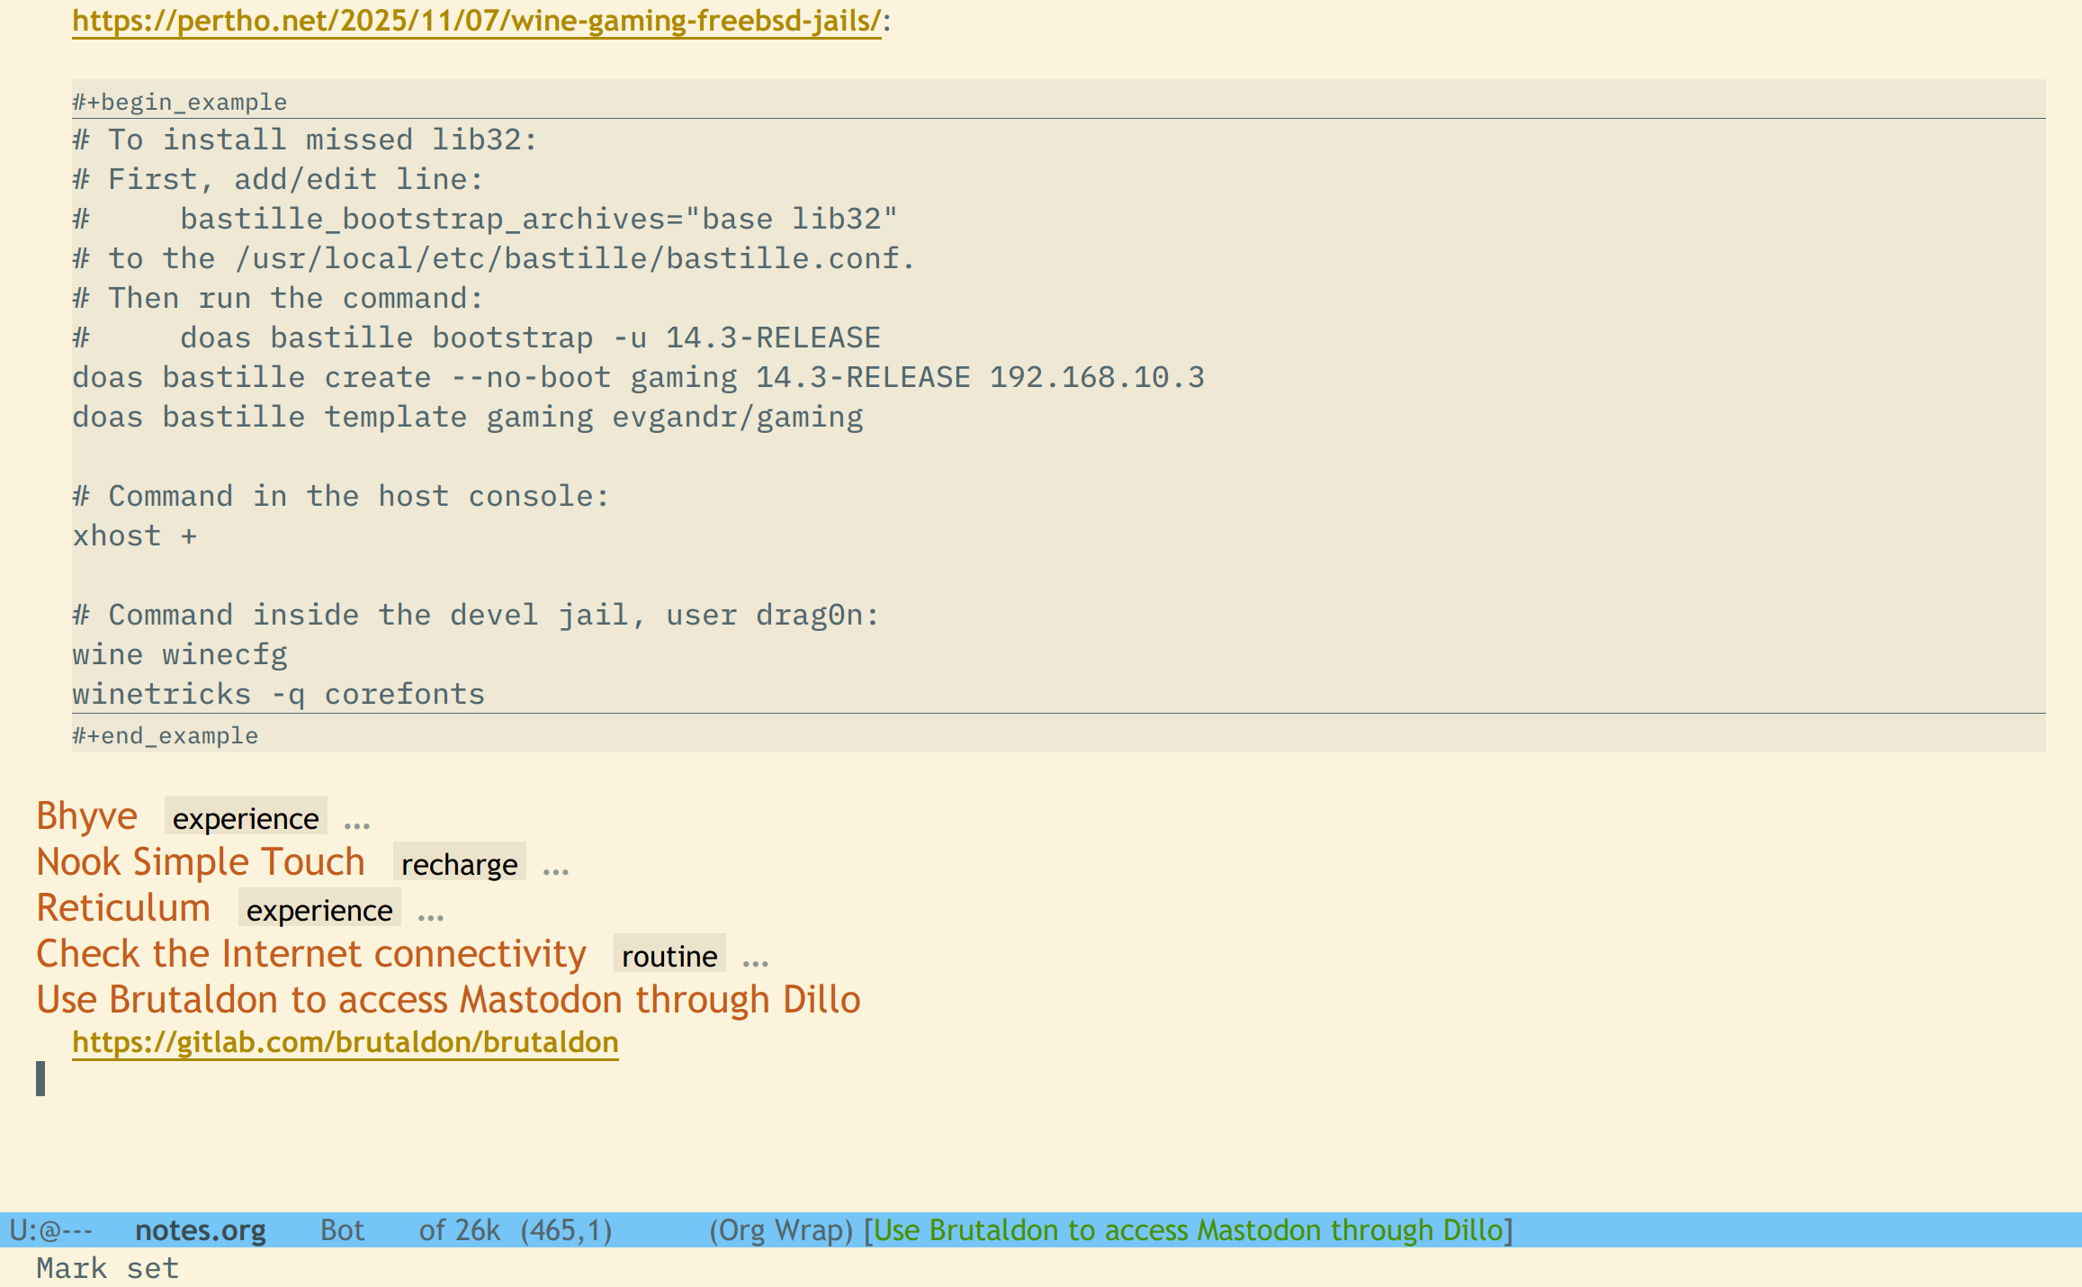Click notes.org buffer name in mode line
The image size is (2082, 1287).
tap(200, 1229)
